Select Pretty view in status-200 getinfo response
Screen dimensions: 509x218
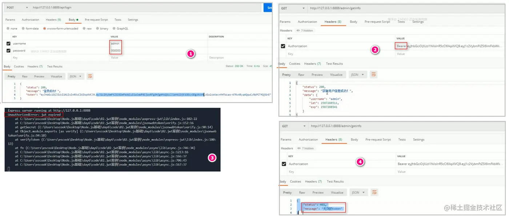click(x=286, y=75)
